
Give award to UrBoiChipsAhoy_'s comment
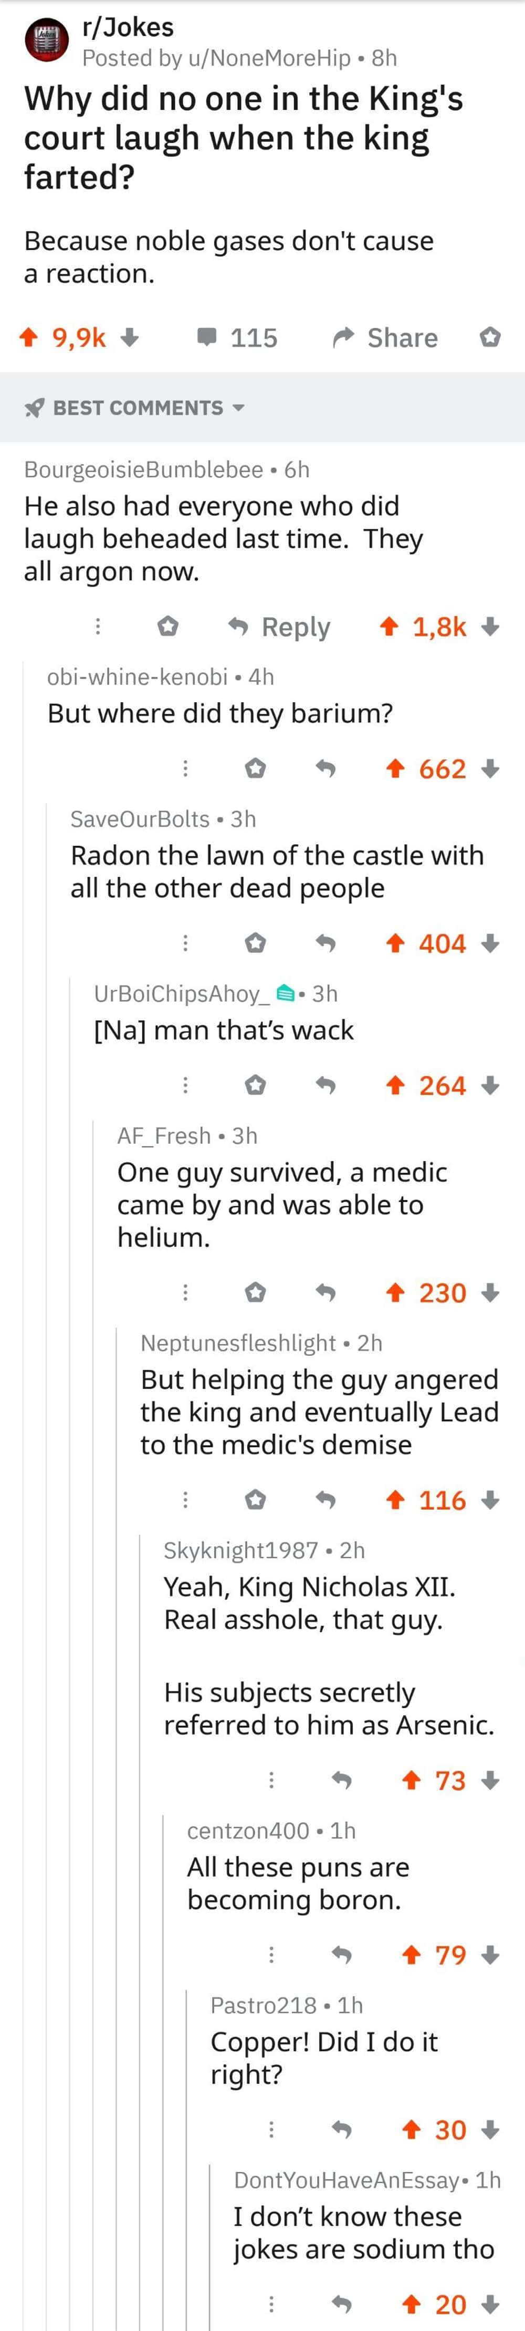[x=256, y=1086]
